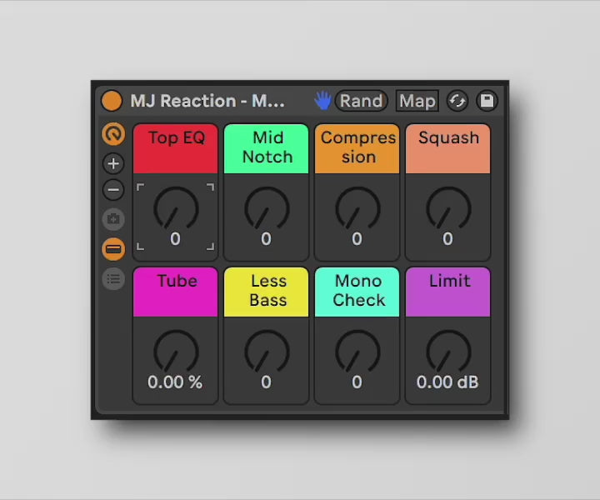Click the Compression macro knob
Screen dimensions: 600x500
pos(357,208)
